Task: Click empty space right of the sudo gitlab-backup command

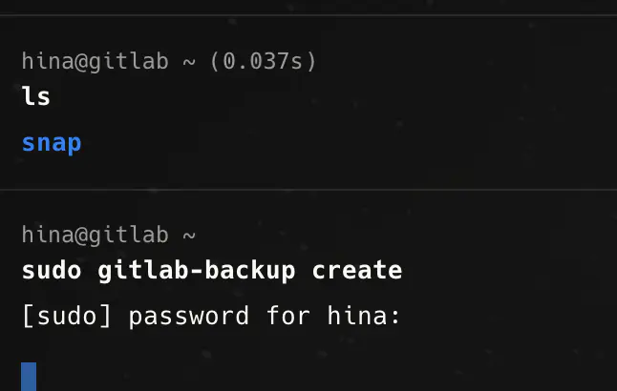Action: coord(507,271)
